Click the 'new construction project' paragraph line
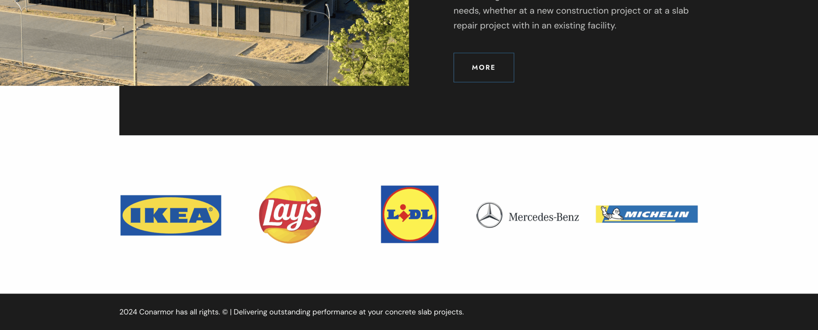Image resolution: width=818 pixels, height=330 pixels. (x=571, y=11)
